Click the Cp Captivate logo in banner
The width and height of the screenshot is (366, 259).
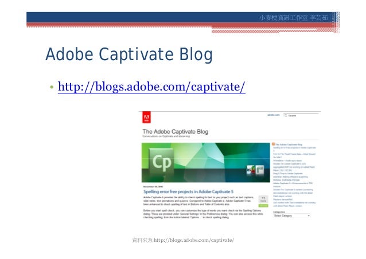[x=162, y=162]
